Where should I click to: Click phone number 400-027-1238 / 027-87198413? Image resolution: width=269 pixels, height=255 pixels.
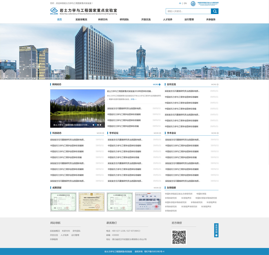(126, 231)
